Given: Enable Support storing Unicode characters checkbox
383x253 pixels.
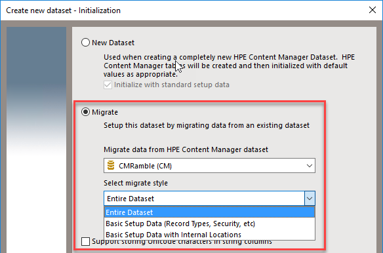Looking at the screenshot, I should pos(85,241).
